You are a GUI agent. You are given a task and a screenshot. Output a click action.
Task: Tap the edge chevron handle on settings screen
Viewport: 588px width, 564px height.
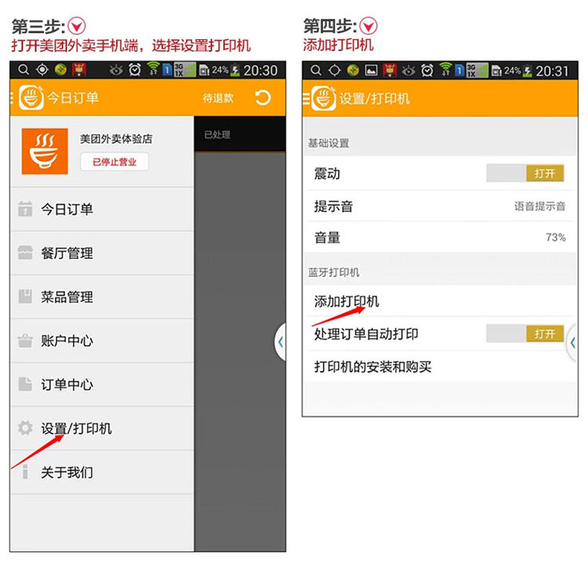tap(572, 343)
